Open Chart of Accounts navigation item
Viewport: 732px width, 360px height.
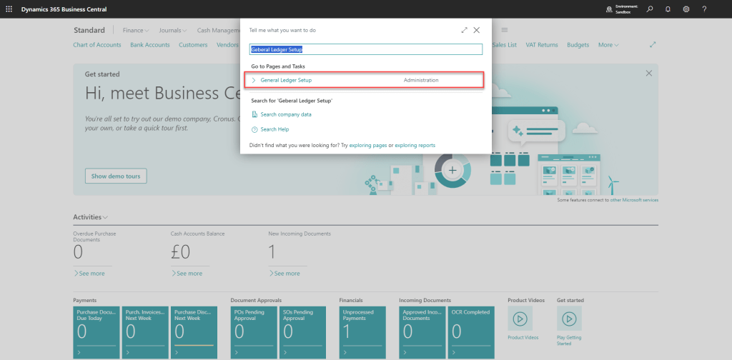(97, 45)
